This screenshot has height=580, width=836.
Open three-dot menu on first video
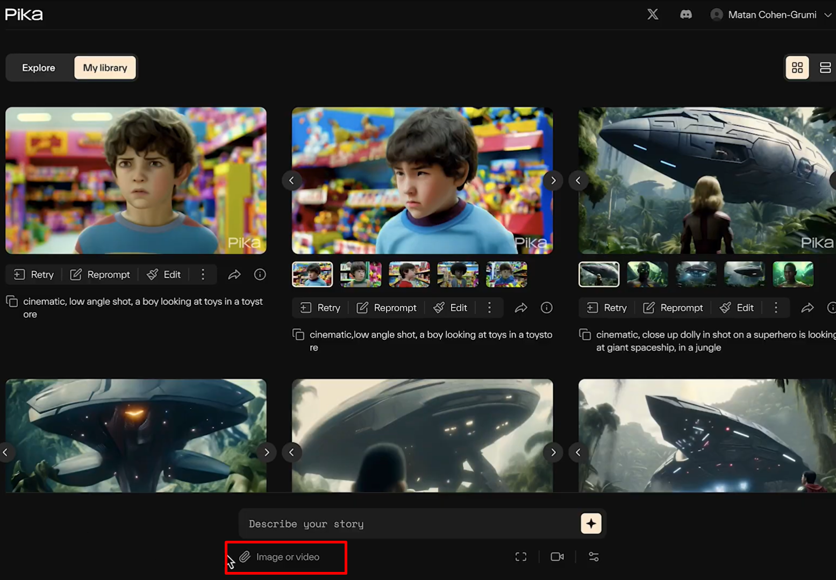203,274
